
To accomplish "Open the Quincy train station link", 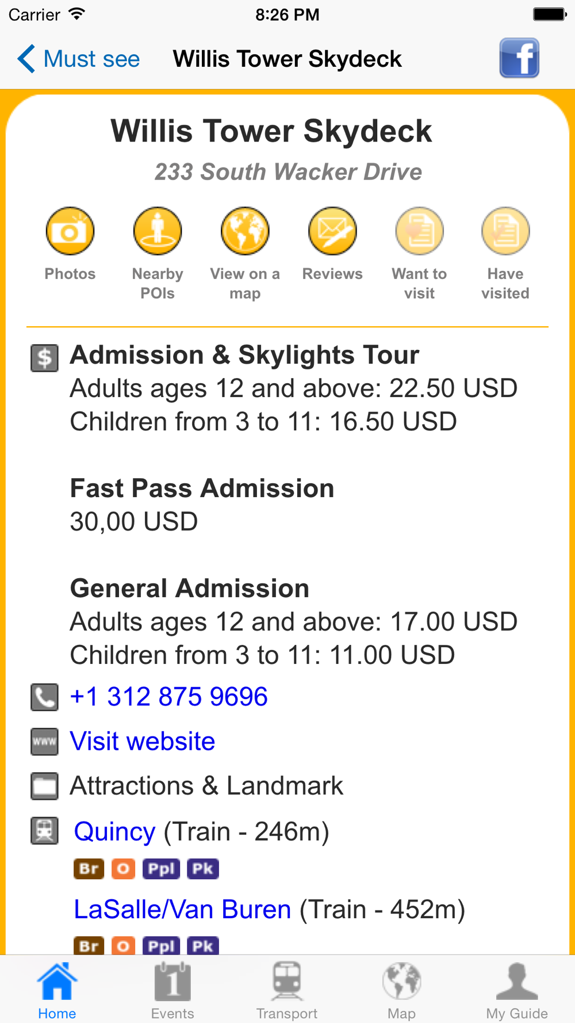I will click(x=115, y=831).
